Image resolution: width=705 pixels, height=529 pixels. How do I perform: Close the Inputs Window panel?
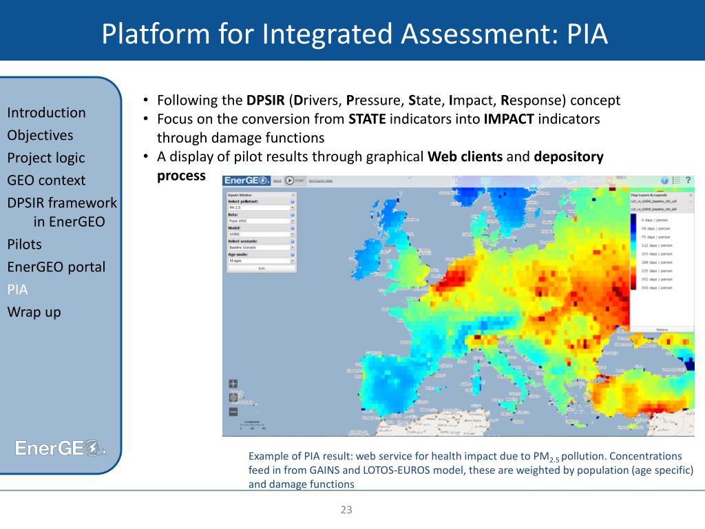tap(293, 195)
